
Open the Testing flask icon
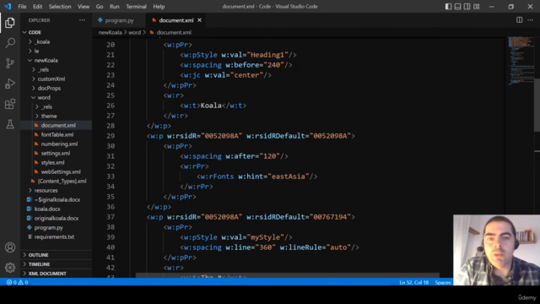pyautogui.click(x=10, y=124)
